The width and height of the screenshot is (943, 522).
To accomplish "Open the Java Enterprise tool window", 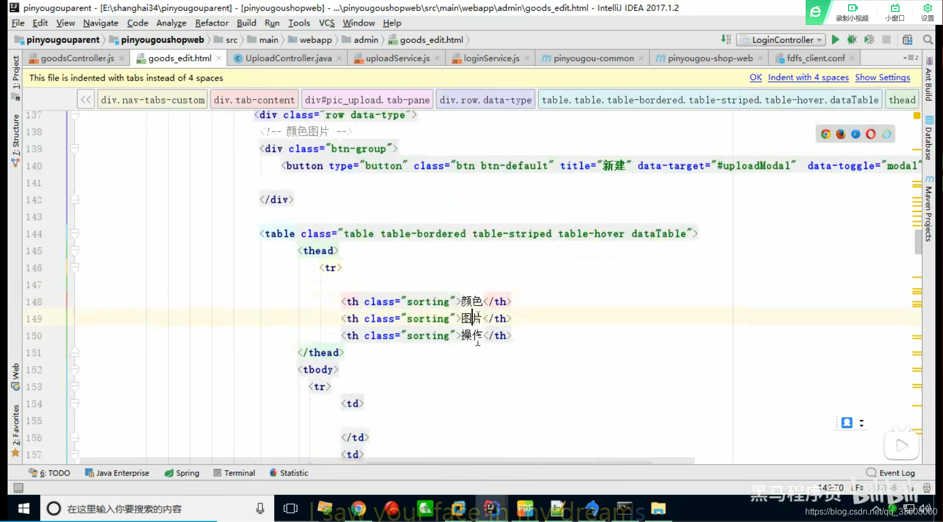I will coord(117,473).
